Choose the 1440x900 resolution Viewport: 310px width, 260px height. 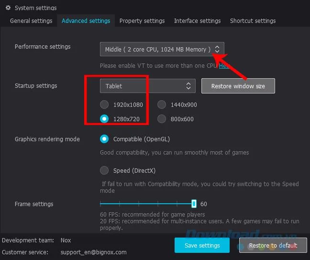(162, 104)
